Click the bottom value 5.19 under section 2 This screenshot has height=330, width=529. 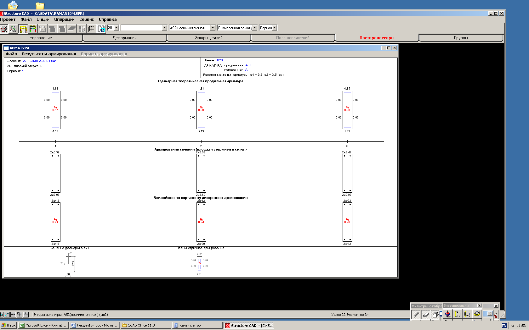(201, 131)
